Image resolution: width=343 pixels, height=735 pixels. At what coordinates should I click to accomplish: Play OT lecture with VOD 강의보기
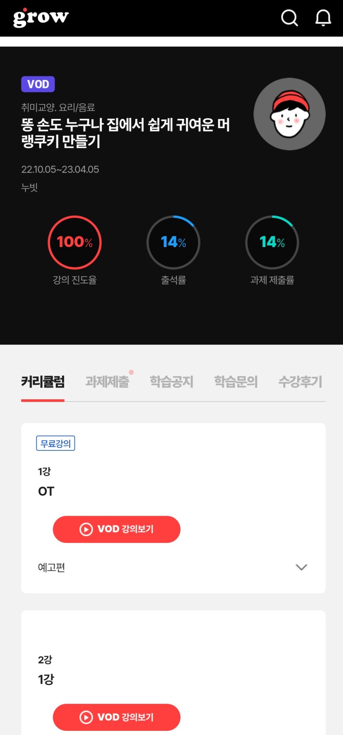[116, 529]
